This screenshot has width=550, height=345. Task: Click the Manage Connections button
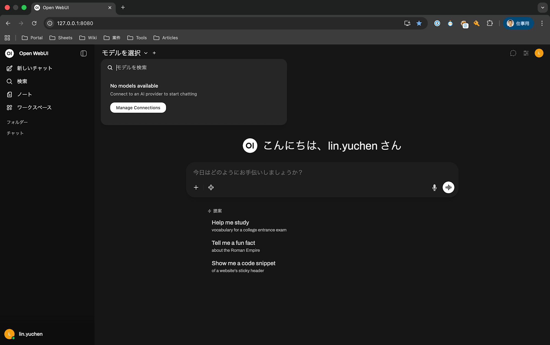(138, 107)
